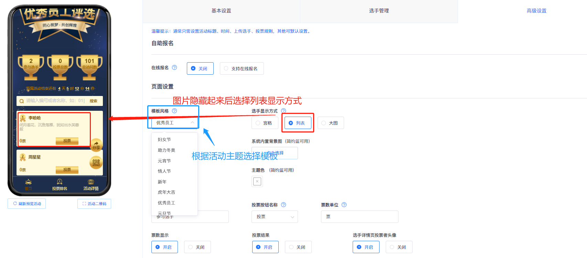The image size is (587, 258).
Task: Open 系统内置背景图 select box
Action: [x=275, y=153]
